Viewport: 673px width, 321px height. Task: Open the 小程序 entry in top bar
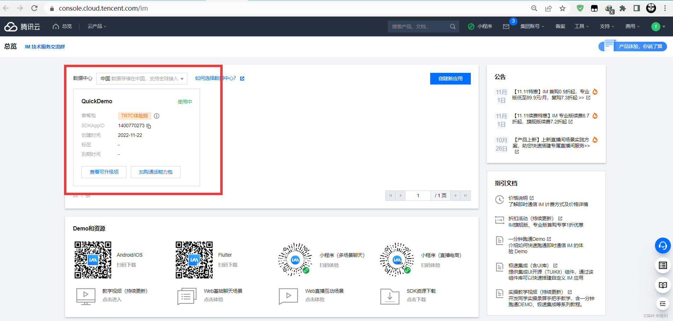tap(480, 27)
